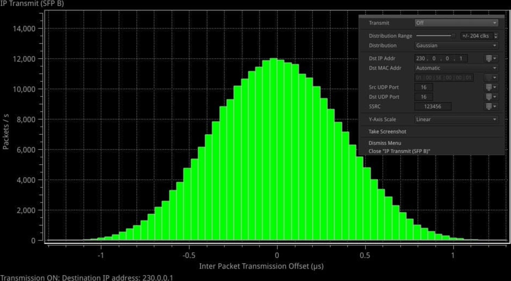511x281 pixels.
Task: Open the keypad for Dst UDP Port
Action: coord(489,97)
